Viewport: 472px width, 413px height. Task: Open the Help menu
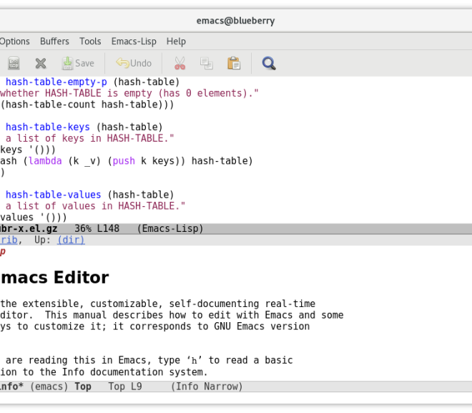tap(176, 42)
